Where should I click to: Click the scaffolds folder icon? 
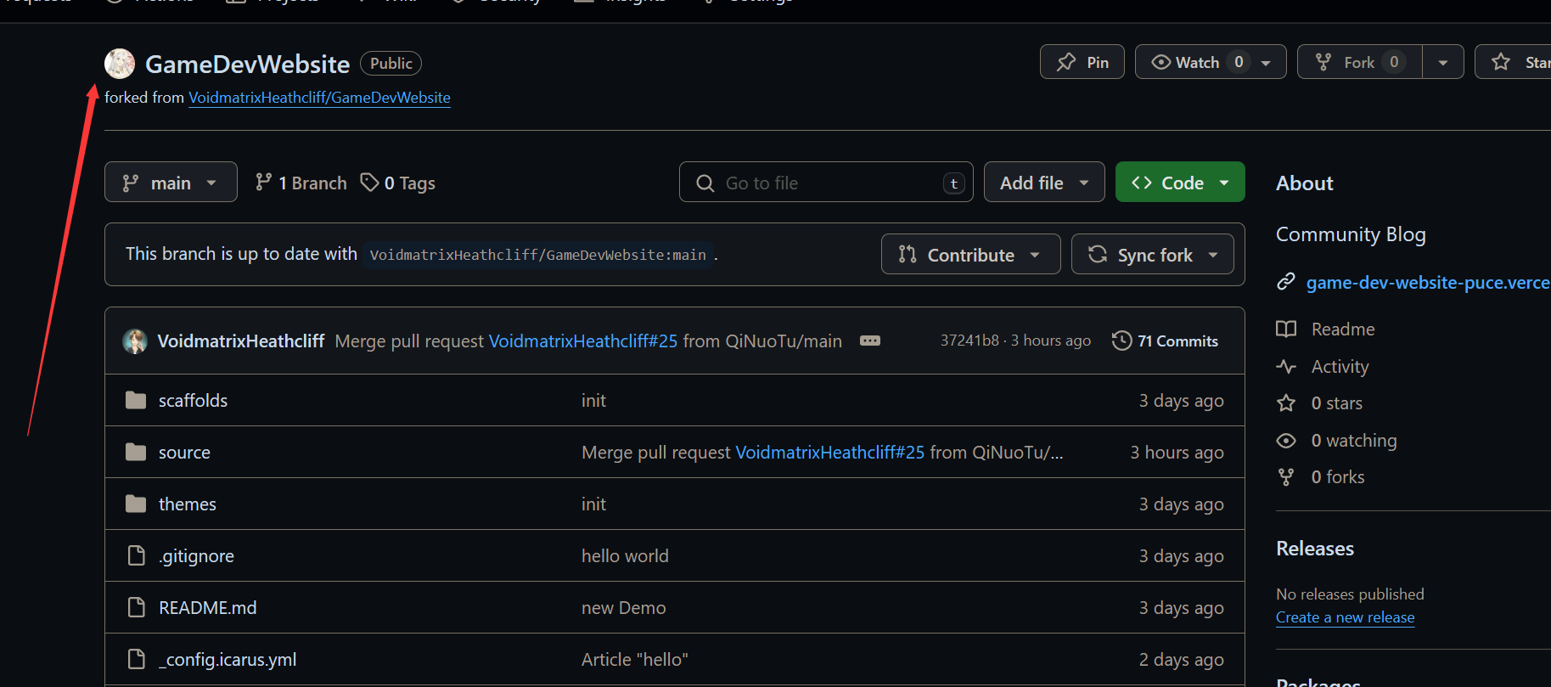point(136,400)
